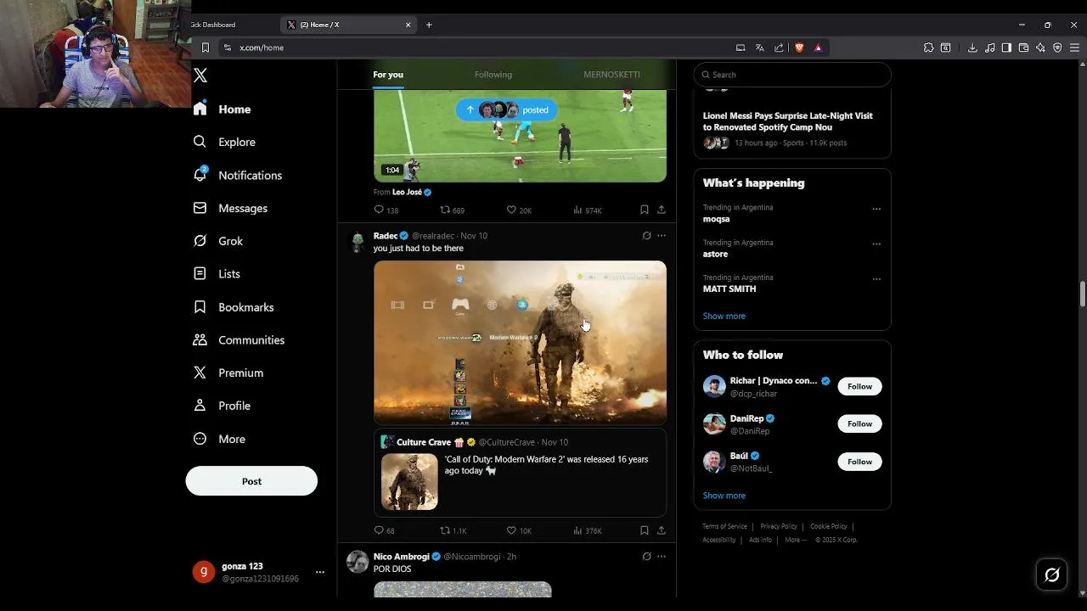
Task: Share Radec's post
Action: (662, 530)
